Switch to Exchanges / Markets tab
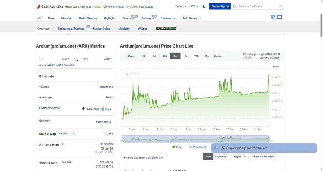Screen dimensions: 323x171 pyautogui.click(x=71, y=29)
